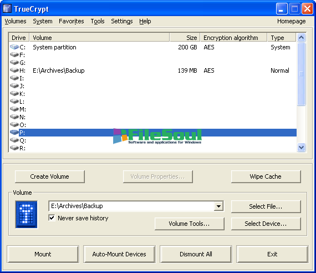Expand the volume path dropdown arrow
316x273 pixels.
coord(218,206)
